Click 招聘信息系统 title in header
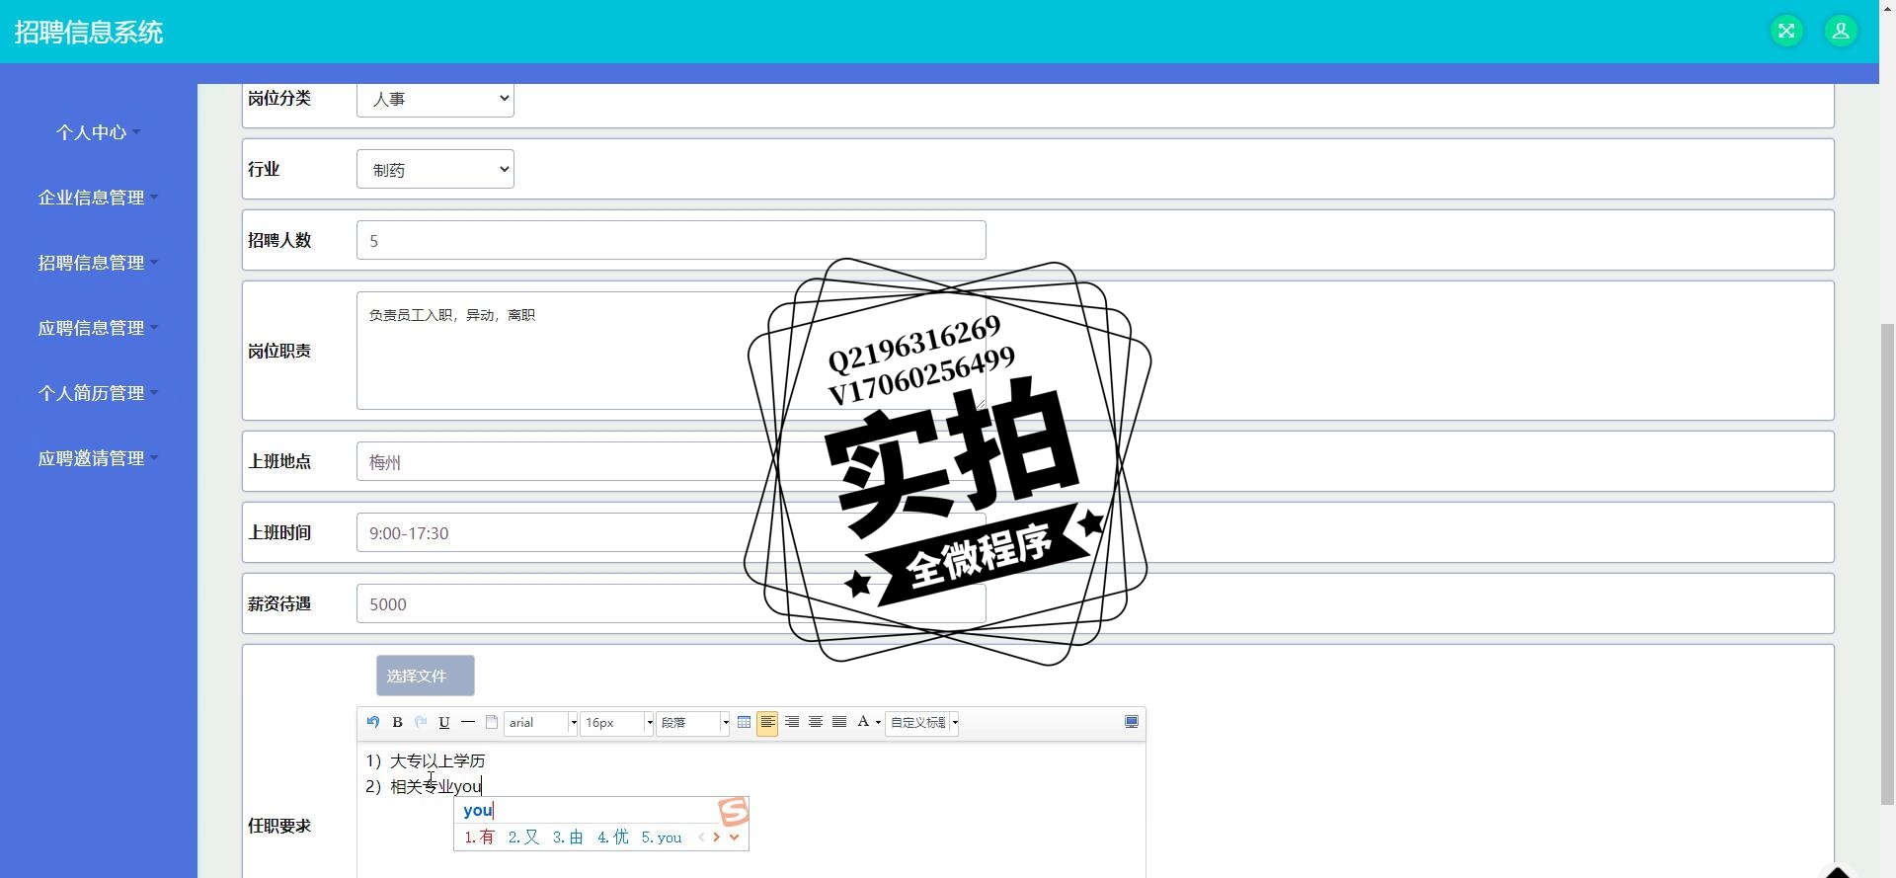The image size is (1896, 878). [89, 32]
